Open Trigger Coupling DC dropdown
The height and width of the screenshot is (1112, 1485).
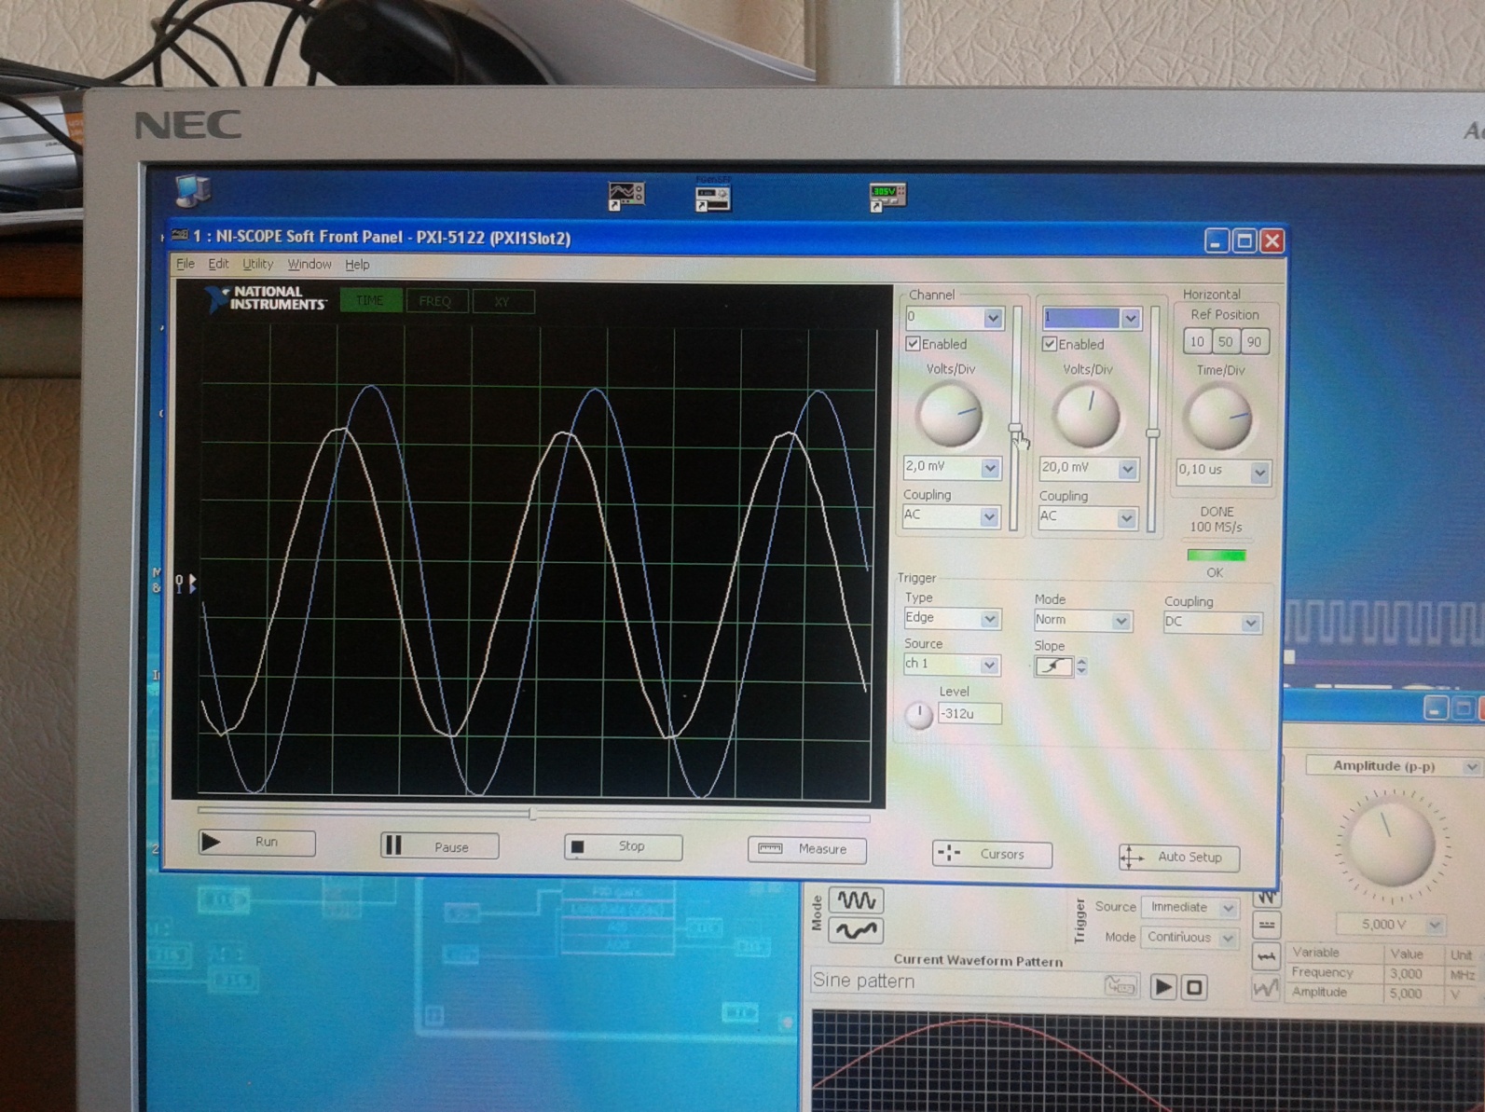[1250, 623]
